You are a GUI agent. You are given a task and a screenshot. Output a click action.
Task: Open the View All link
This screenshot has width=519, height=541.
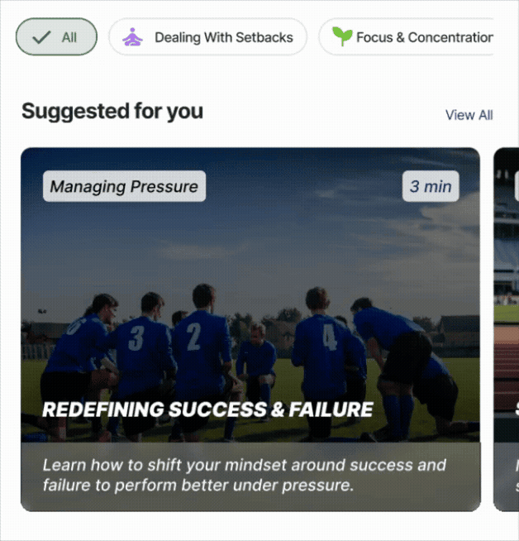pos(469,115)
